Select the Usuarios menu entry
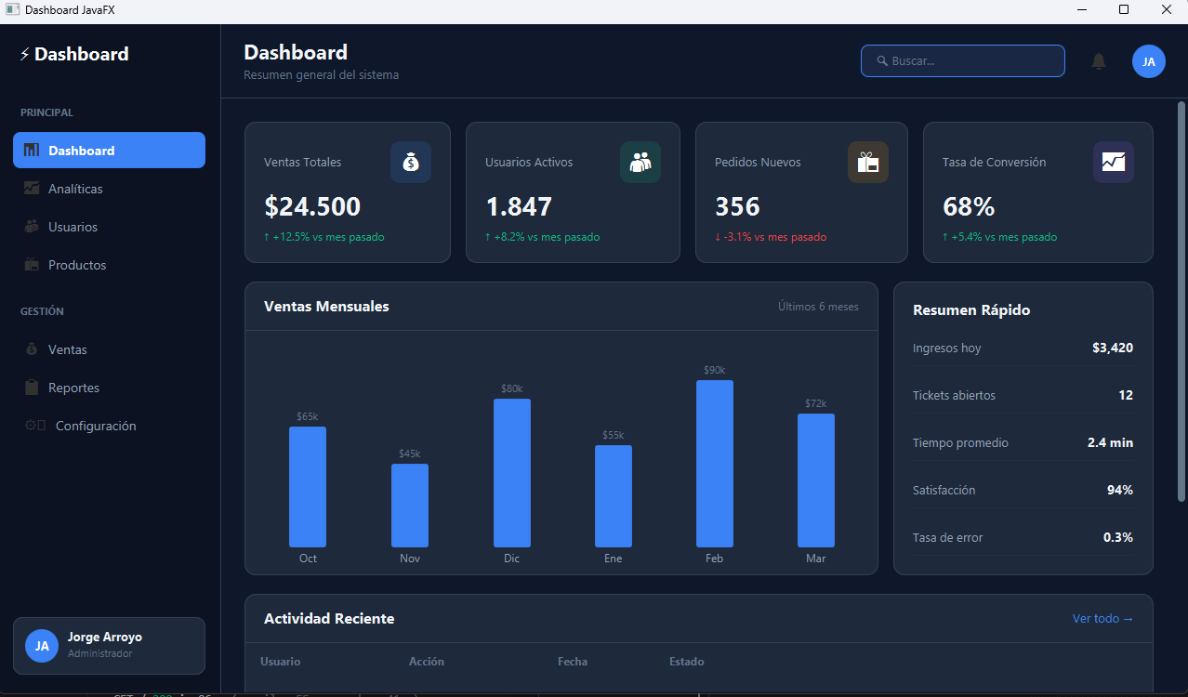The image size is (1188, 697). (73, 226)
